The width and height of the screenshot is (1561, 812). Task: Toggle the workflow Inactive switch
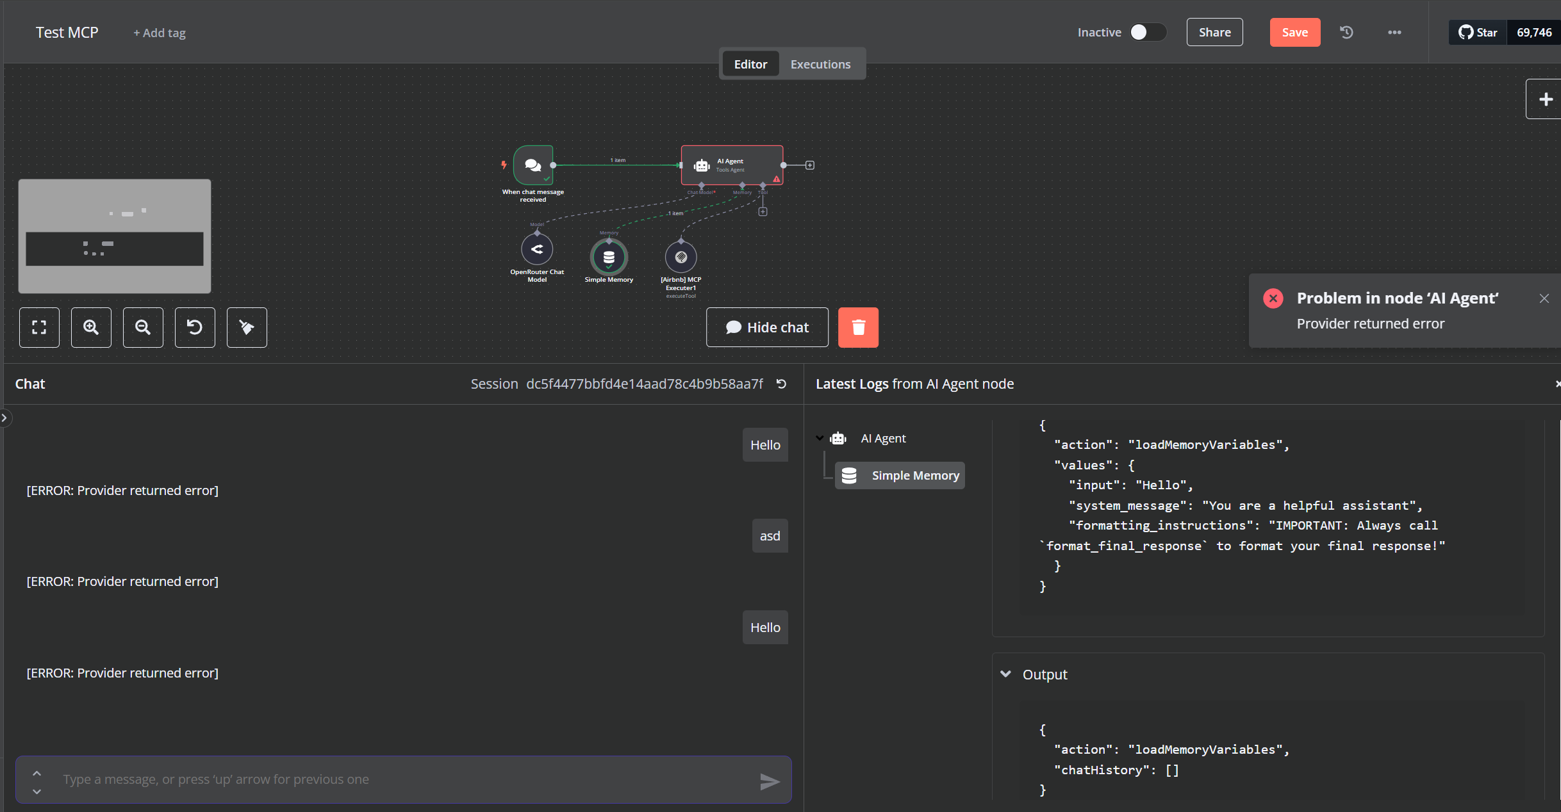tap(1147, 32)
